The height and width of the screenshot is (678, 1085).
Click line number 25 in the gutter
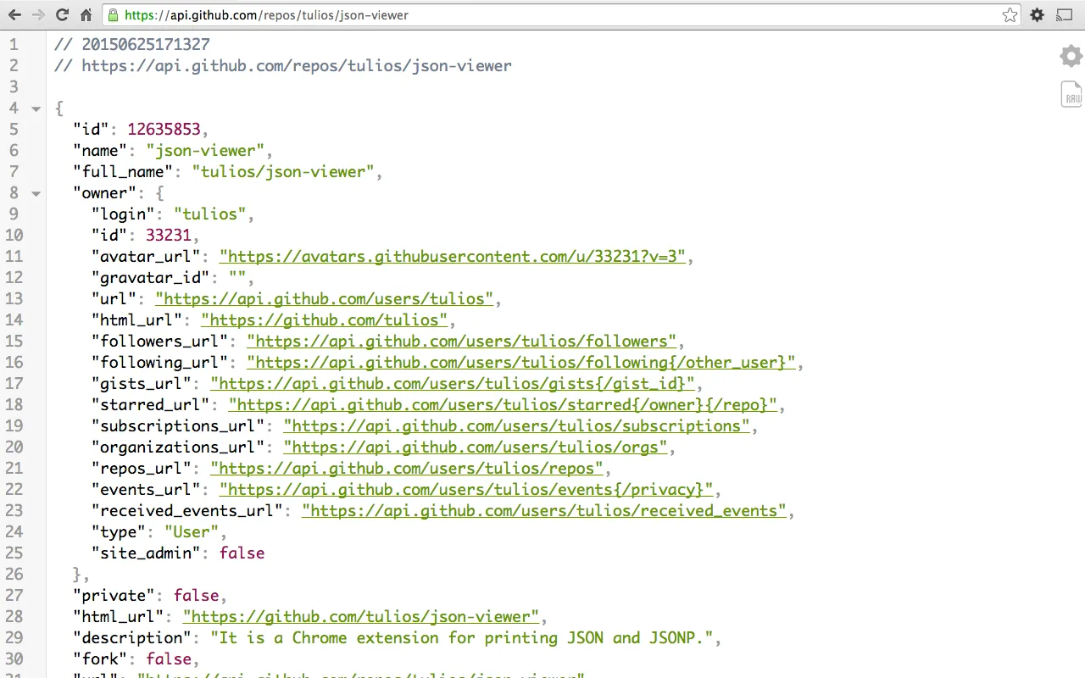[14, 553]
